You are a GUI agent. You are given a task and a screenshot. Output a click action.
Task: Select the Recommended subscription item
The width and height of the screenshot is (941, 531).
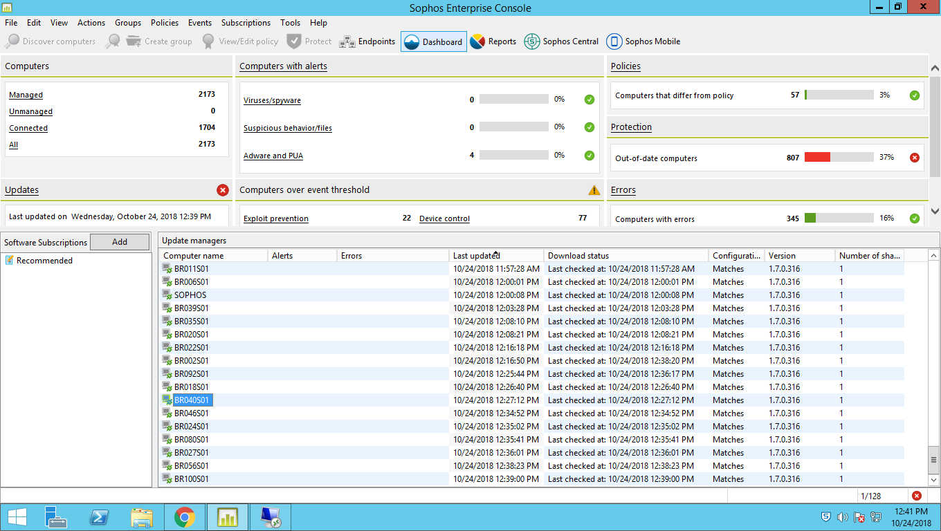pos(44,261)
